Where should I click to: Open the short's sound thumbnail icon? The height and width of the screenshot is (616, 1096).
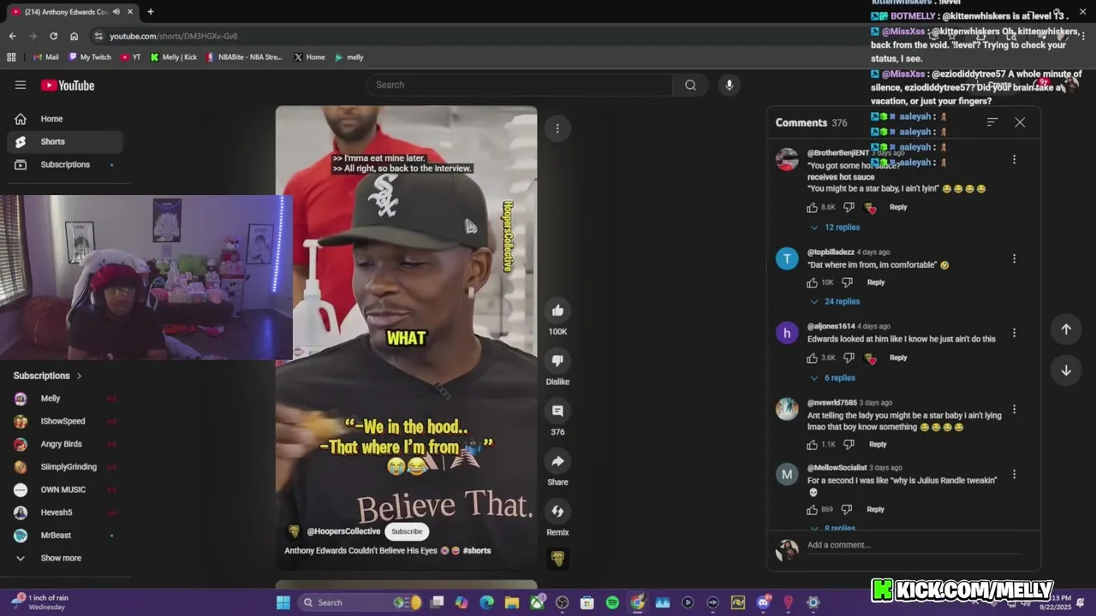pyautogui.click(x=557, y=559)
